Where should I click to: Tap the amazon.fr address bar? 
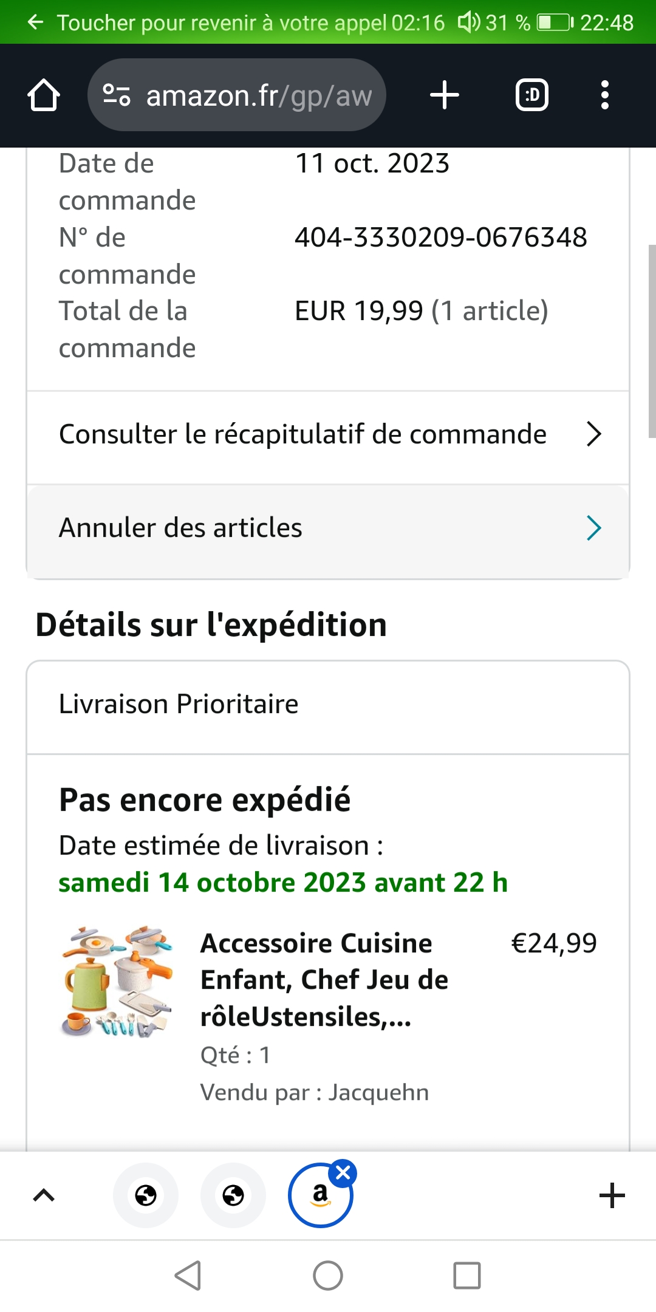pos(258,95)
